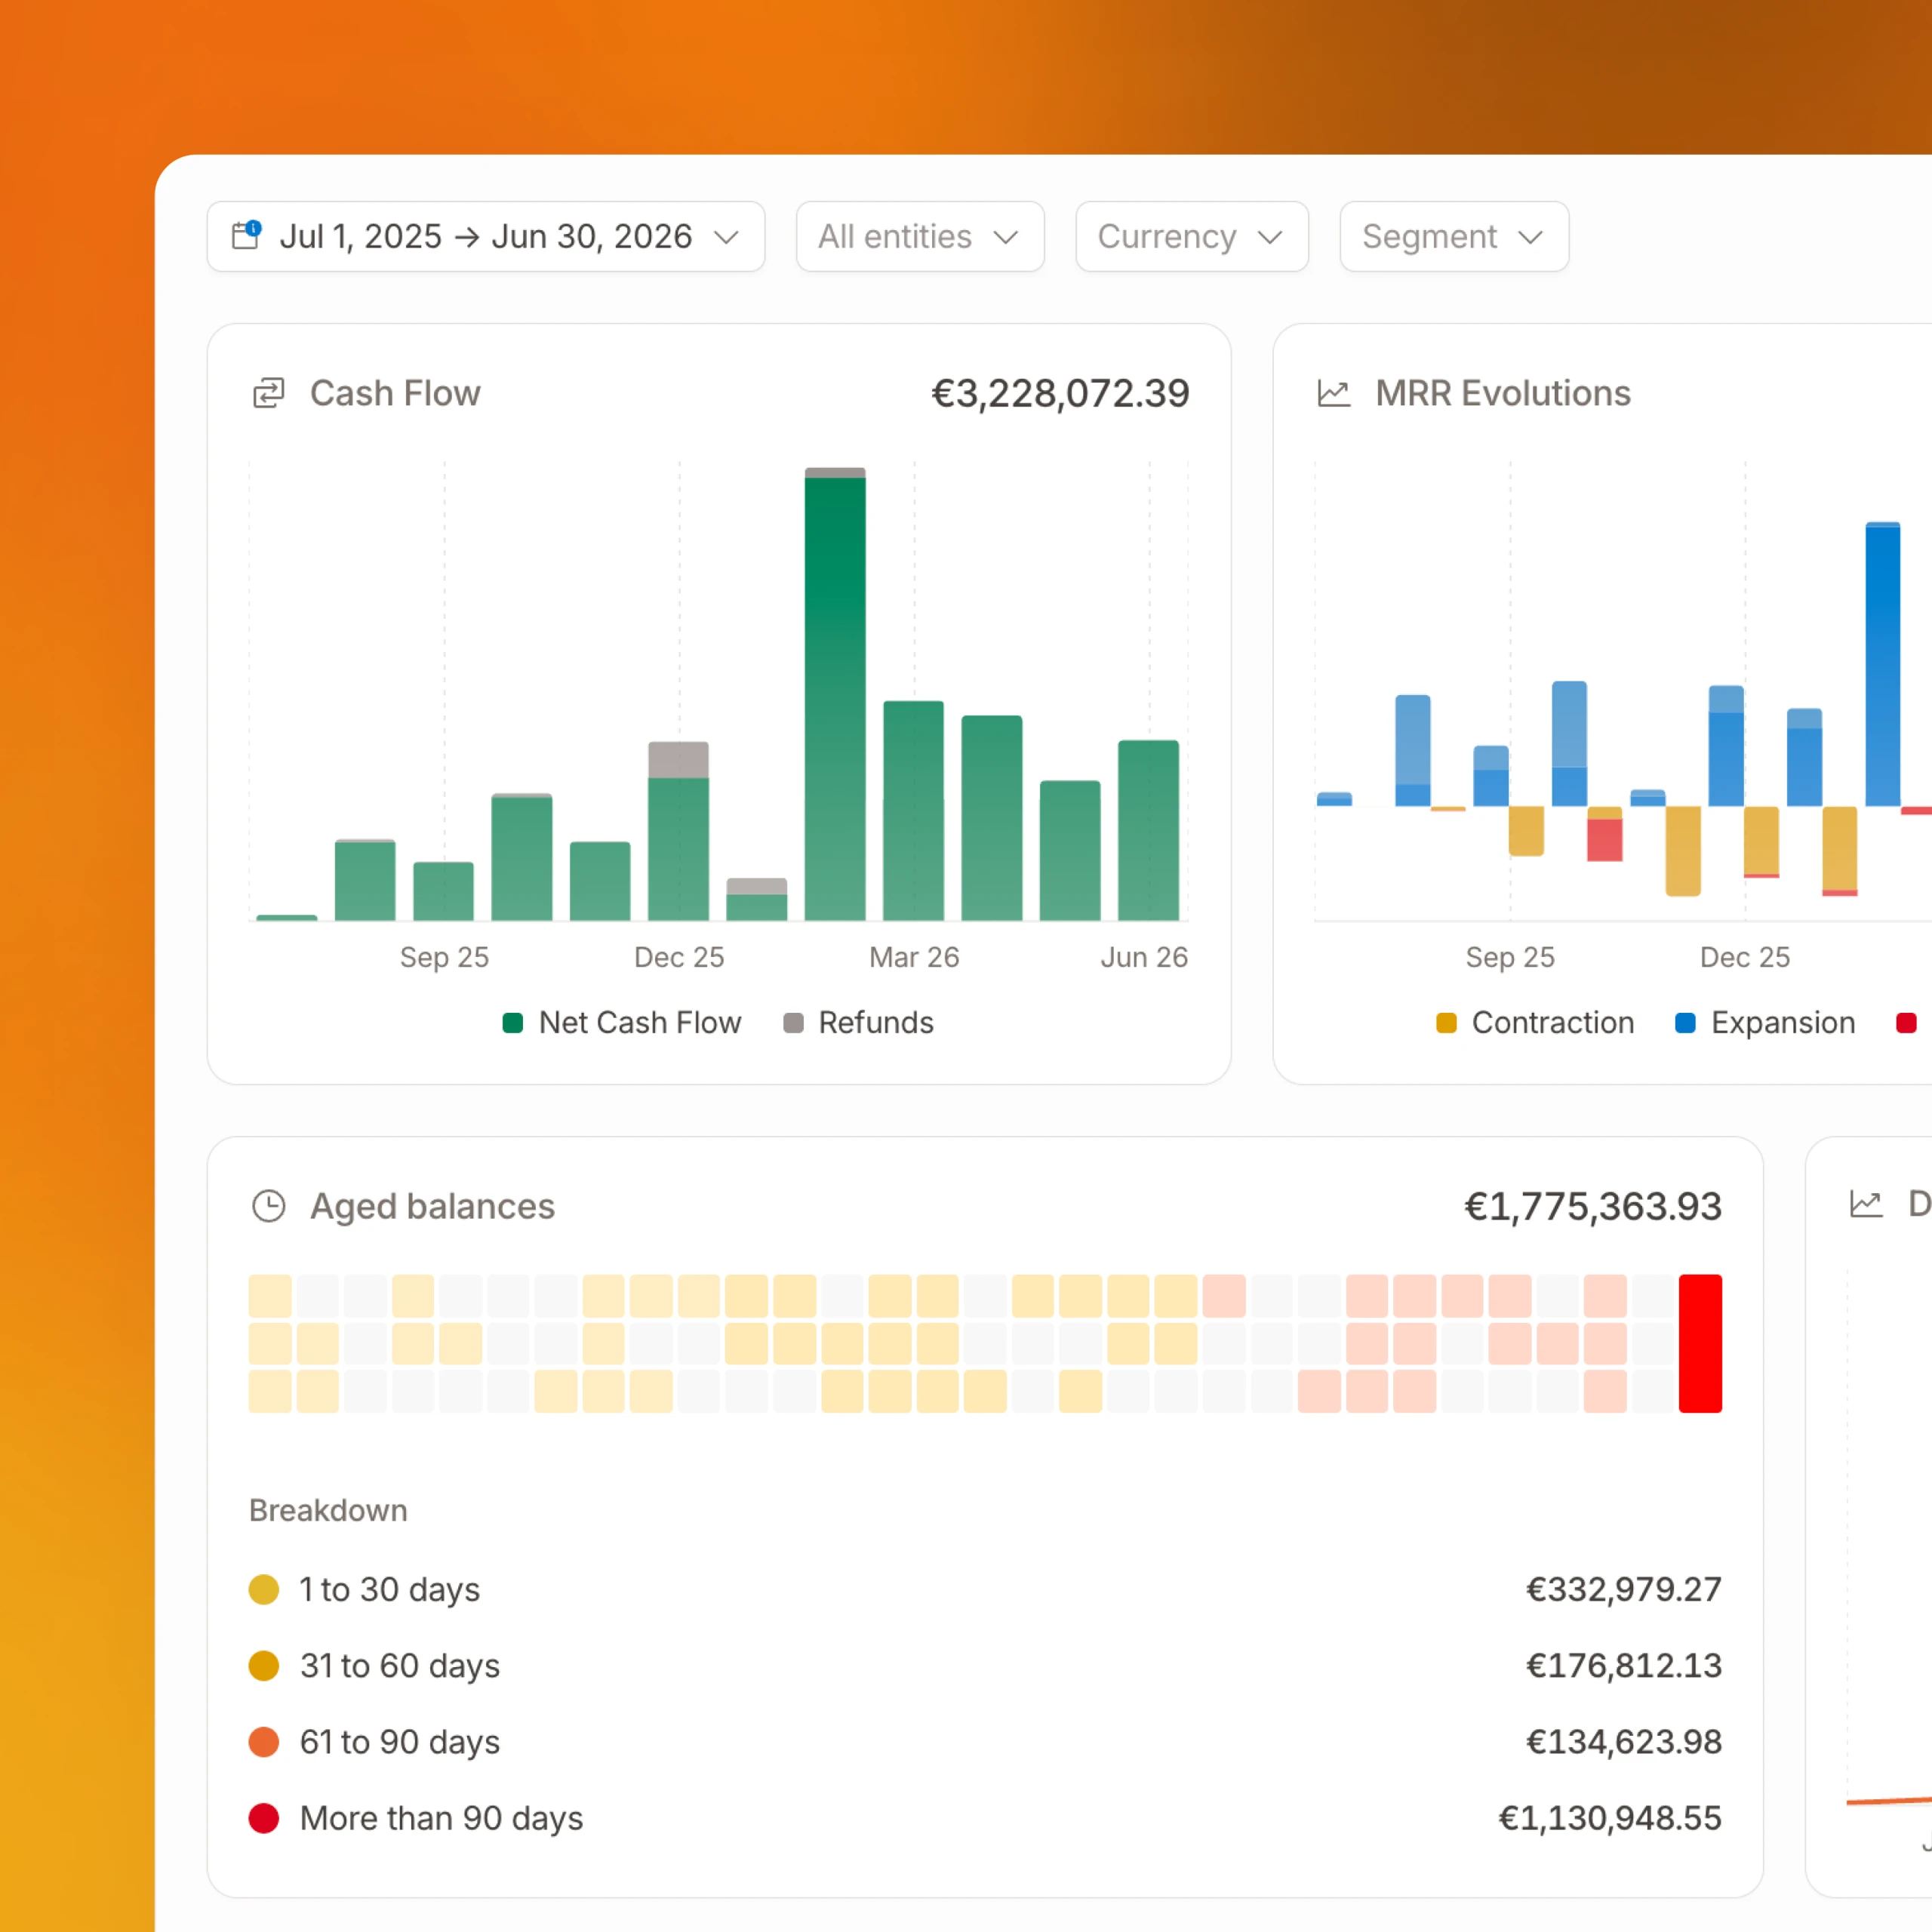Screen dimensions: 1932x1932
Task: Click the Aged balances title
Action: click(432, 1206)
